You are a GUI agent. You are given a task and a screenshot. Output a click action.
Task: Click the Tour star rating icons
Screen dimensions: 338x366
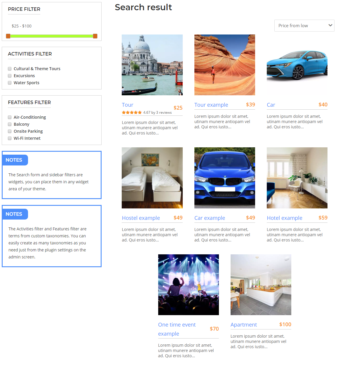(132, 113)
